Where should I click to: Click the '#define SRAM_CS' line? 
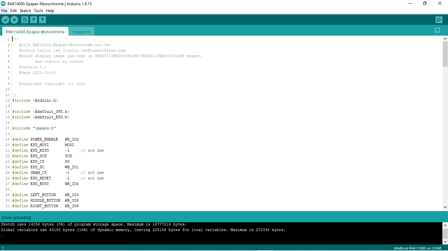(x=58, y=173)
